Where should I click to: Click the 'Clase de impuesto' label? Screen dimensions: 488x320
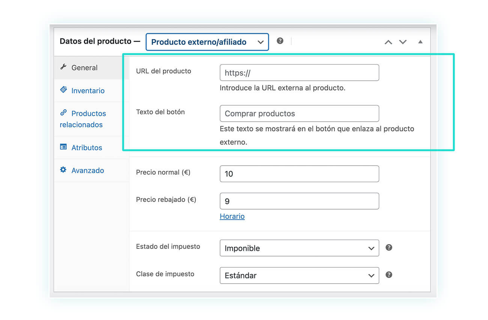tap(165, 274)
